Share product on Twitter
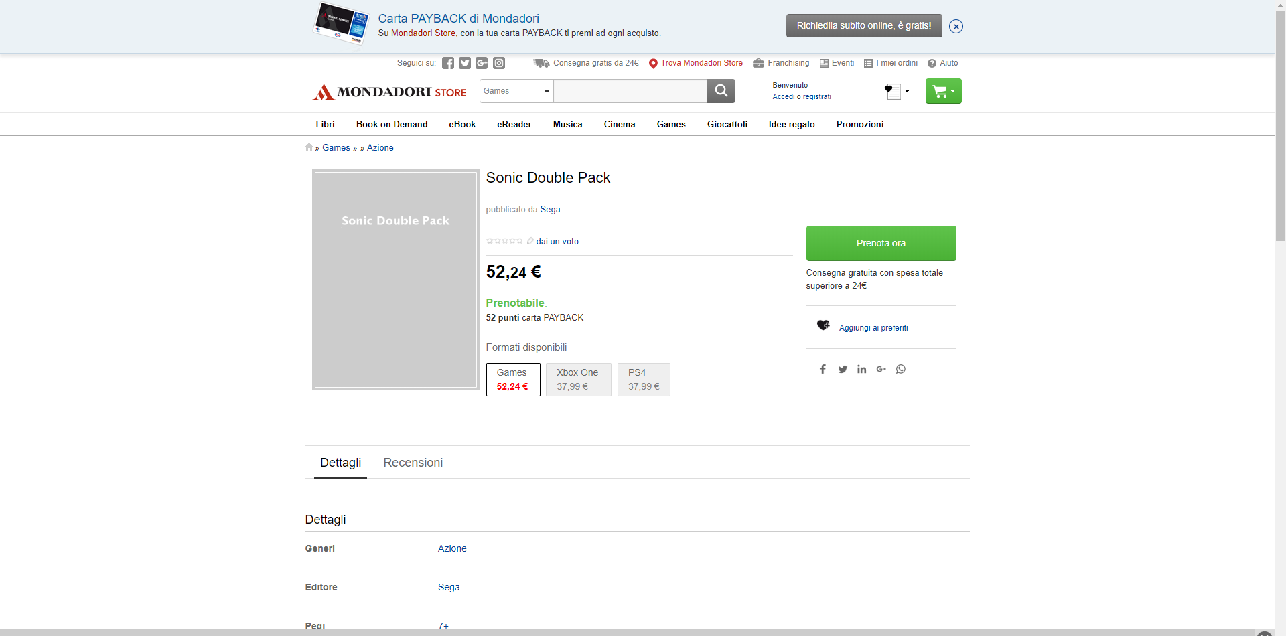1286x636 pixels. pyautogui.click(x=843, y=369)
